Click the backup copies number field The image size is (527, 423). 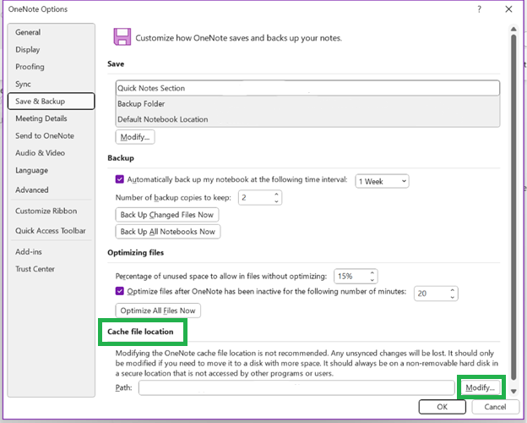pyautogui.click(x=256, y=198)
